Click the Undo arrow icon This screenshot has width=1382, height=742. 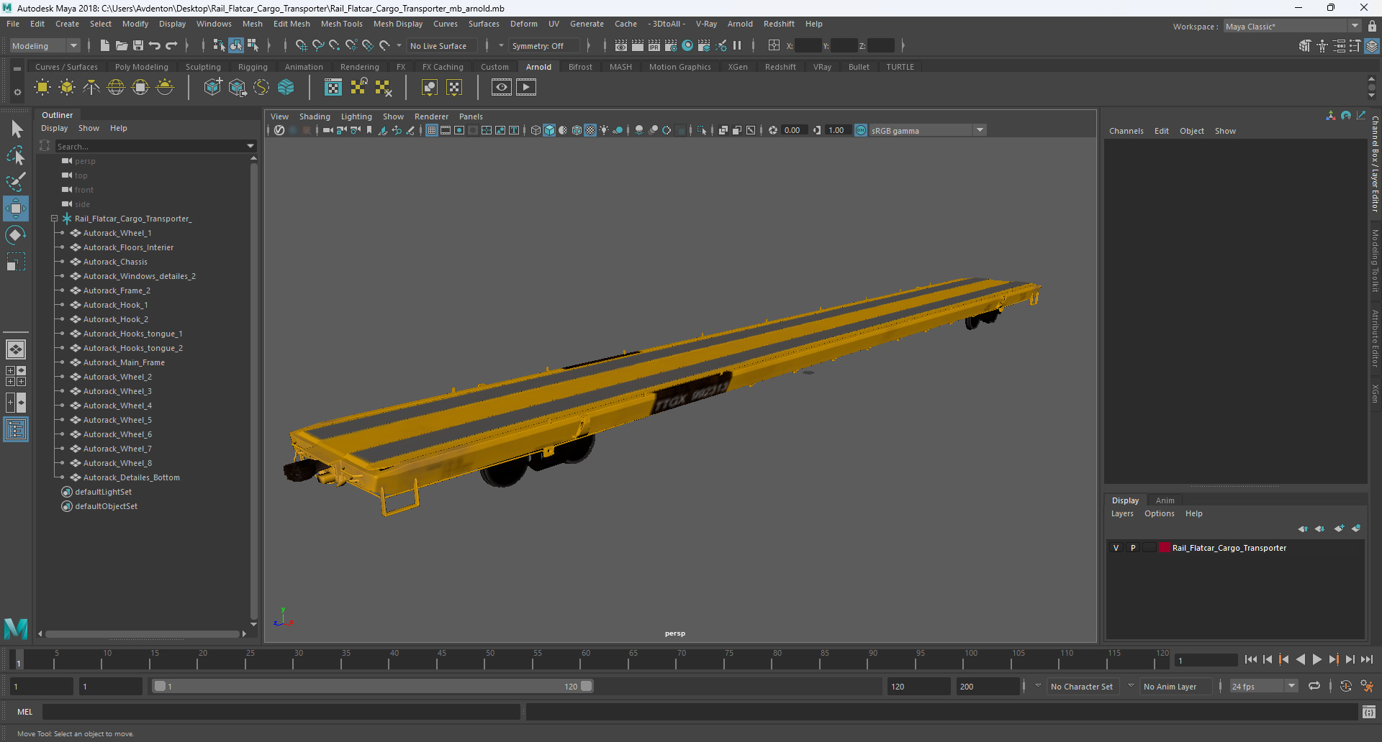pyautogui.click(x=155, y=45)
